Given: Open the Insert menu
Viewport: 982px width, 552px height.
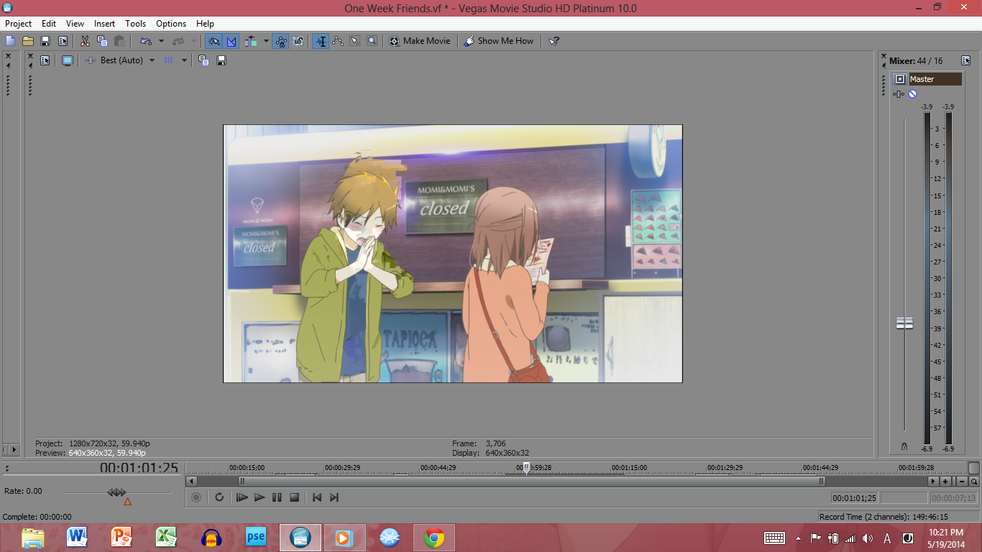Looking at the screenshot, I should (104, 24).
